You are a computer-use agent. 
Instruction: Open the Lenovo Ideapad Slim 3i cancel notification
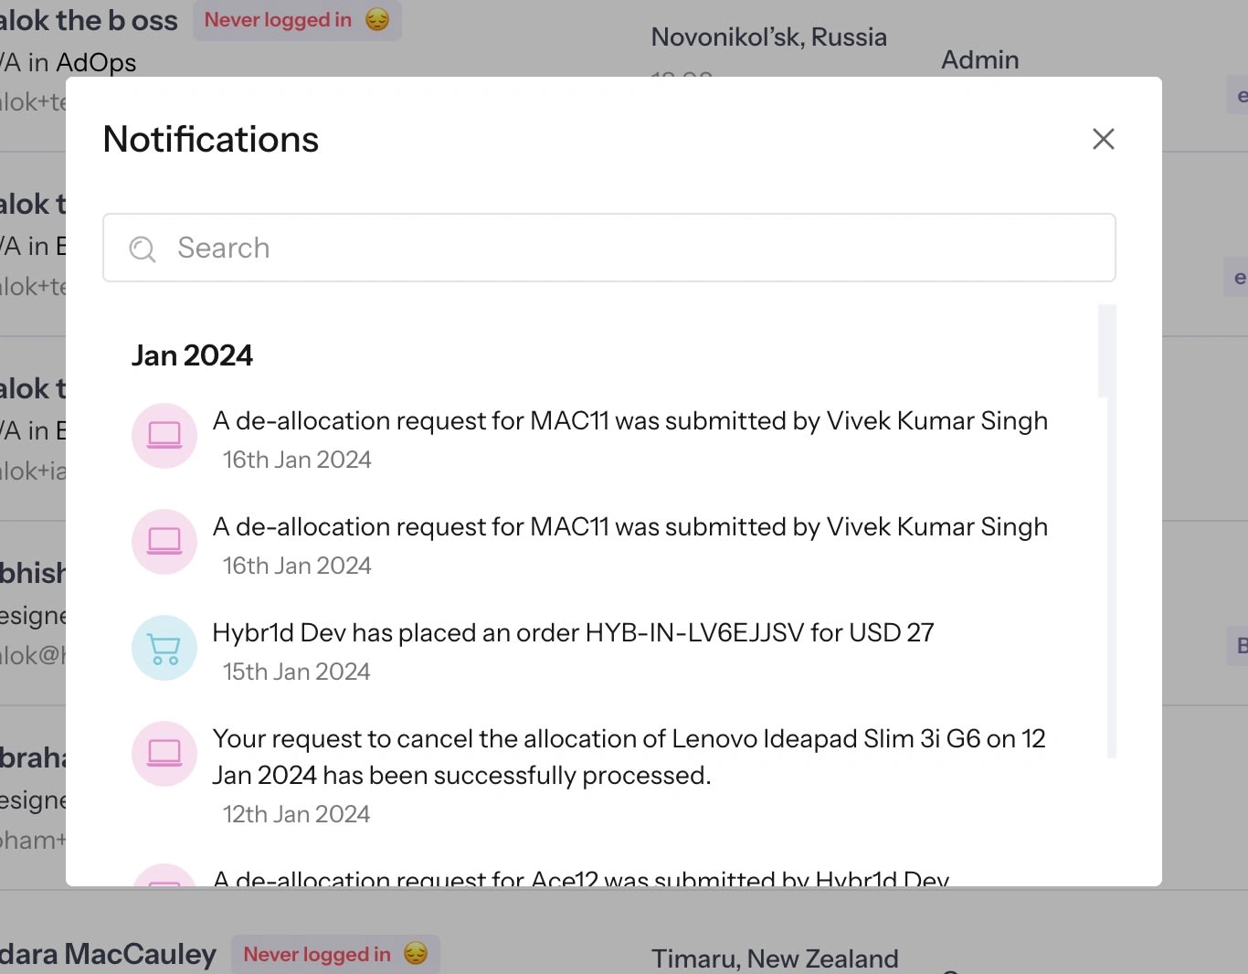point(629,757)
